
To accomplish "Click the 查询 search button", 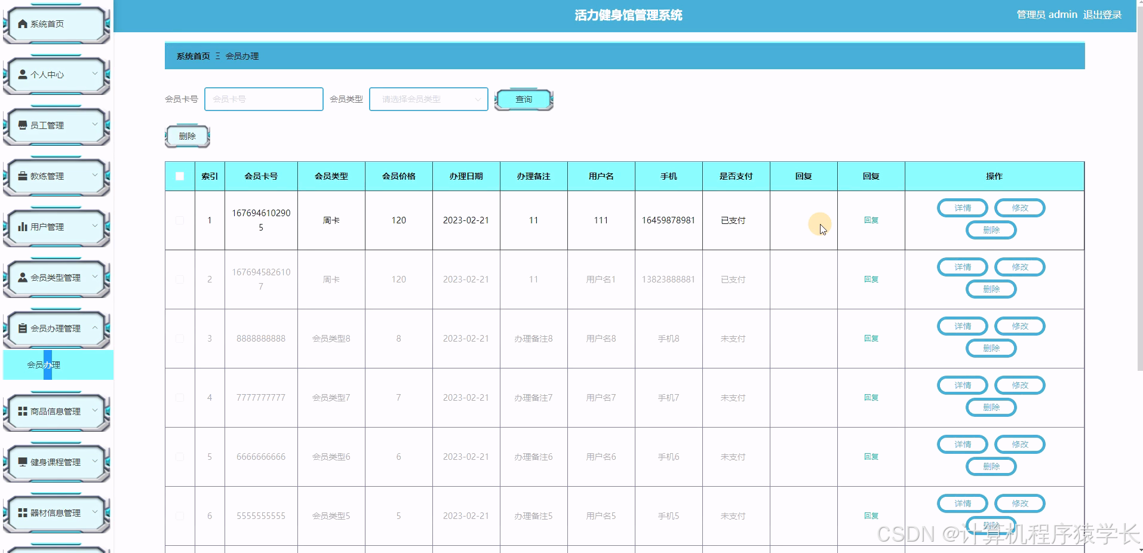I will 524,100.
